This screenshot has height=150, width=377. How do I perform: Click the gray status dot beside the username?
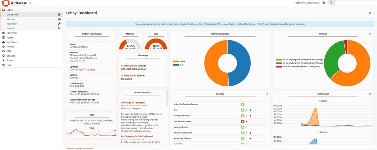pos(324,3)
